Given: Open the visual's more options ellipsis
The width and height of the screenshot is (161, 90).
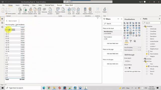Looking at the screenshot, I should click(101, 18).
